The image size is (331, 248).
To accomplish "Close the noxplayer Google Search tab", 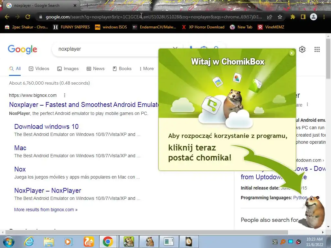I will pyautogui.click(x=75, y=5).
